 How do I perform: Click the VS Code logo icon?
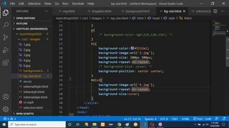pos(4,4)
